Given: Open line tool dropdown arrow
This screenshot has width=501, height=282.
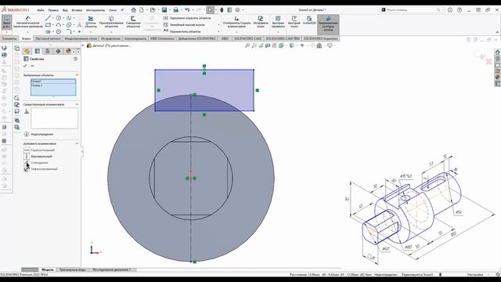Looking at the screenshot, I should (x=52, y=18).
